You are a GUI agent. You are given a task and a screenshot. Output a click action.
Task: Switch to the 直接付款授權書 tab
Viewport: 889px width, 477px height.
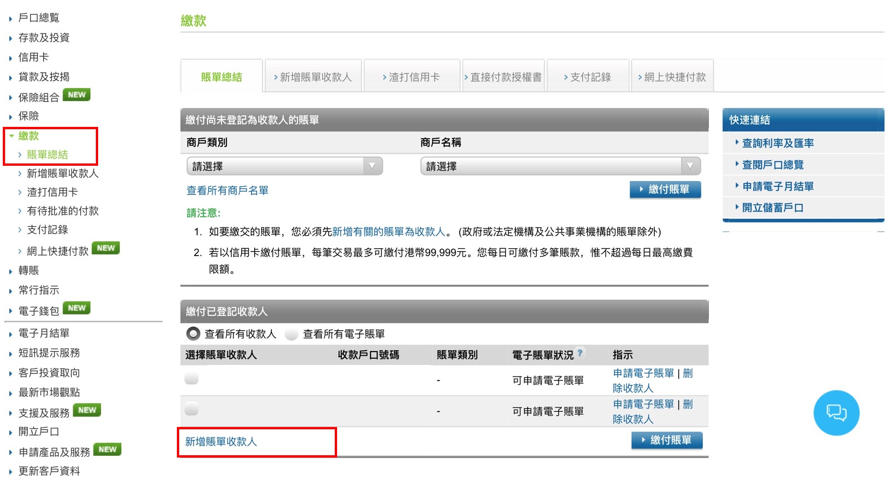(x=505, y=76)
